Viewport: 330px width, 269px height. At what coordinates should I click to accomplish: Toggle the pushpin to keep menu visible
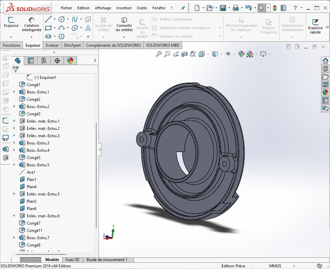pyautogui.click(x=183, y=8)
